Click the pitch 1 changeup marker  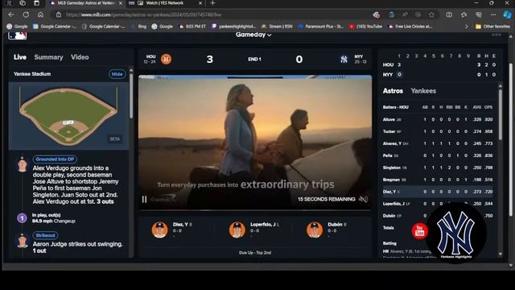point(22,217)
